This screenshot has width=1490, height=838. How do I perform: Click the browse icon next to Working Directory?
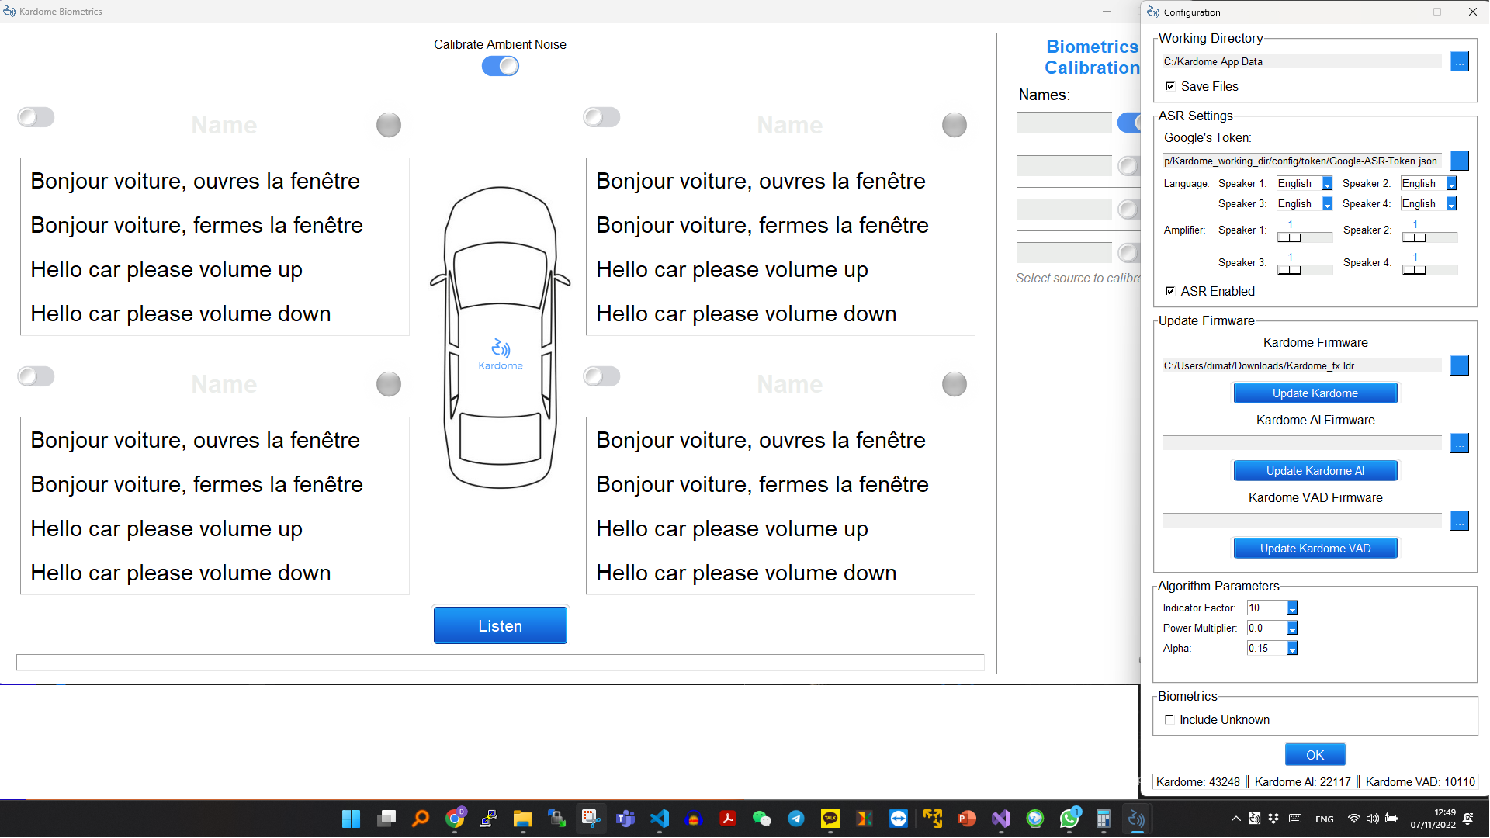click(x=1460, y=61)
